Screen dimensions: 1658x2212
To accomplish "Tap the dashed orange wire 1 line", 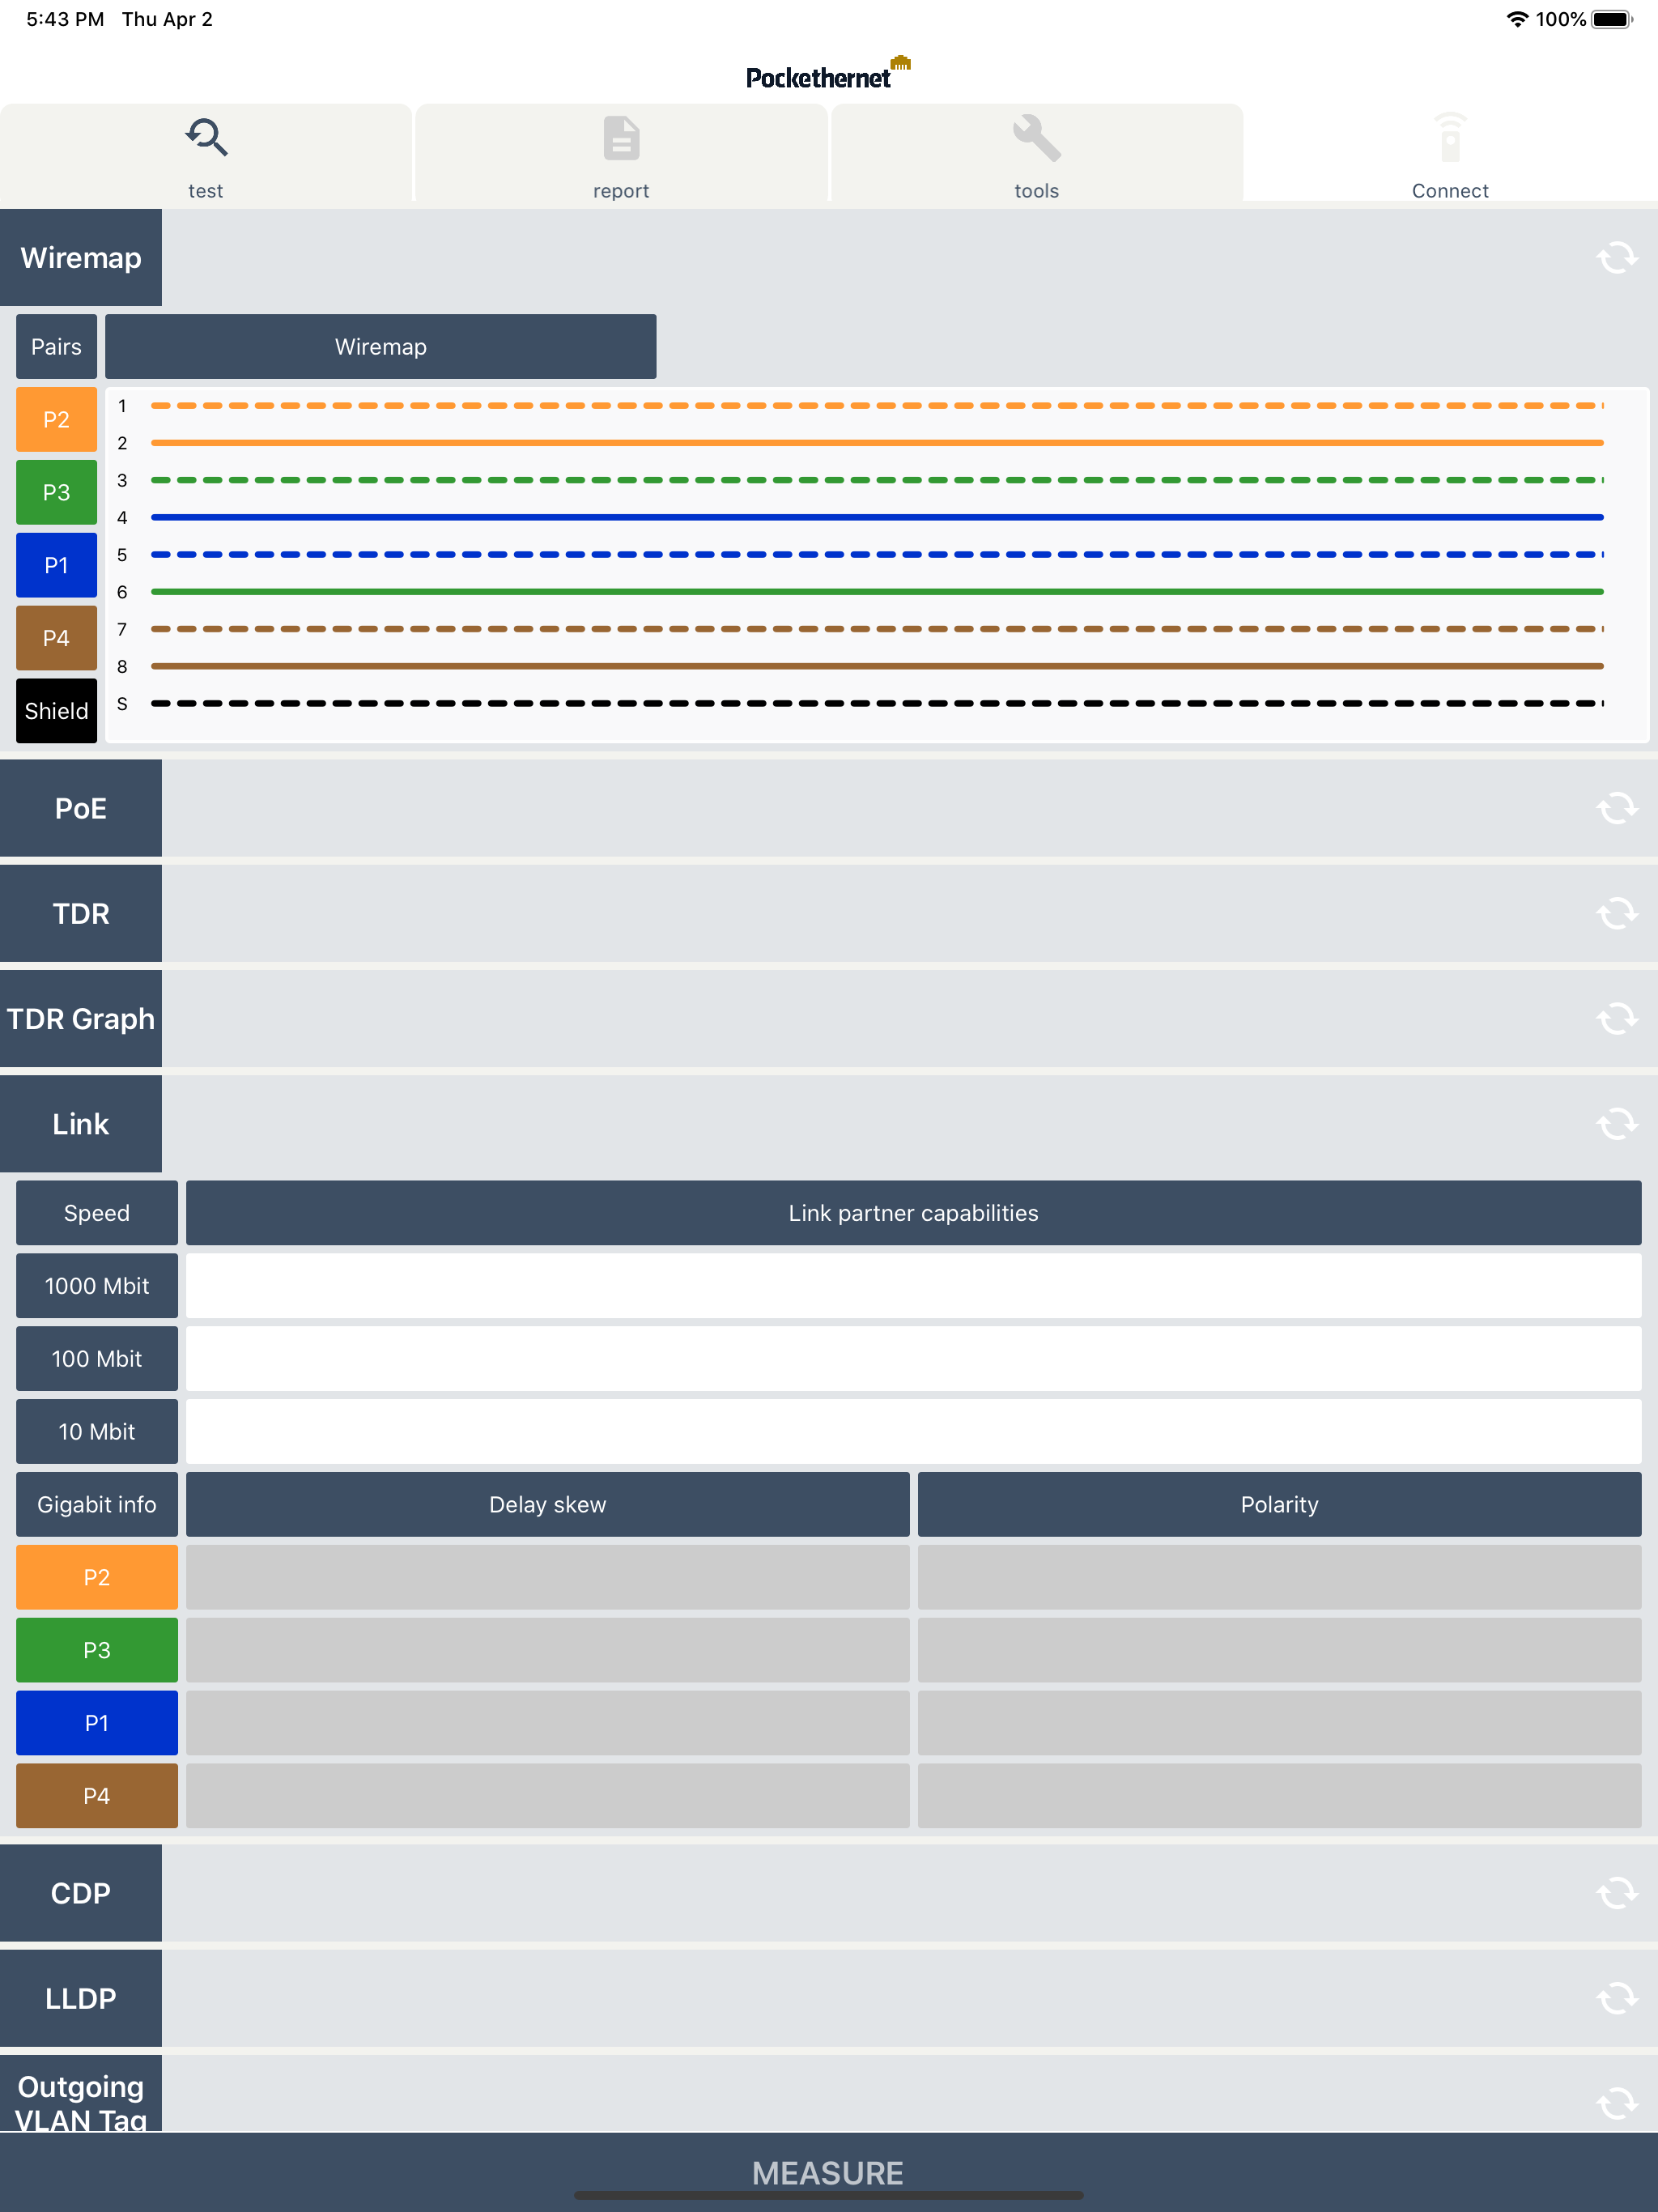I will coord(877,406).
